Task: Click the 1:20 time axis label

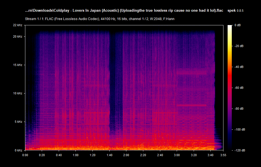Action: (93, 155)
